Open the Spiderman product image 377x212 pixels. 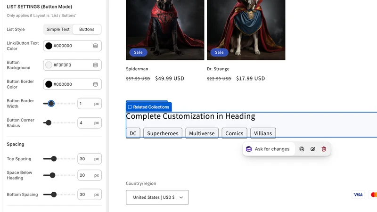click(x=165, y=30)
